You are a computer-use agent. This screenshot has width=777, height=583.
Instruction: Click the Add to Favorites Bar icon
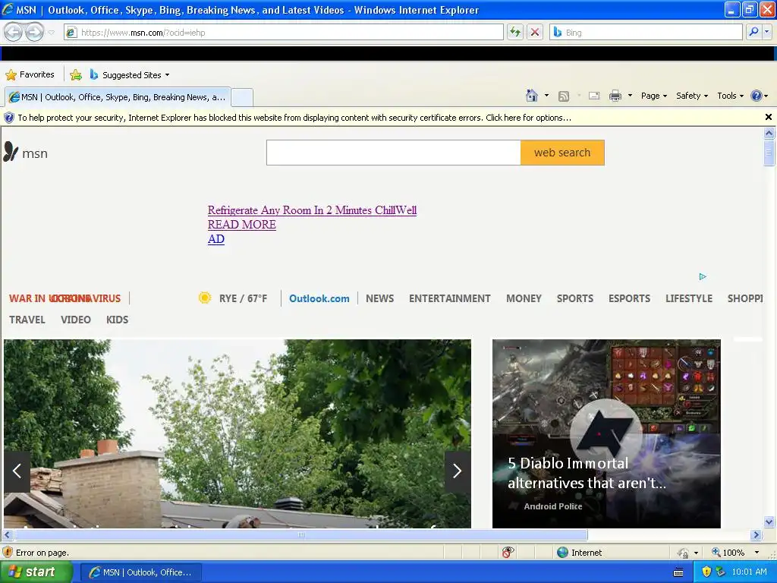click(x=76, y=75)
